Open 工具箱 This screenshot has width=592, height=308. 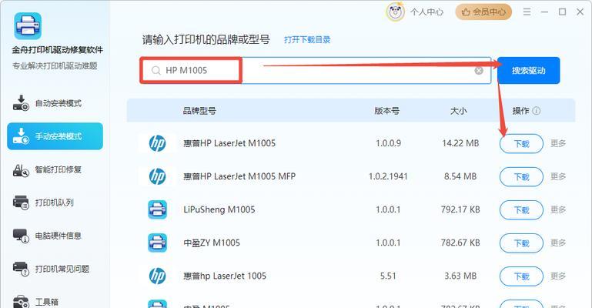pyautogui.click(x=55, y=302)
